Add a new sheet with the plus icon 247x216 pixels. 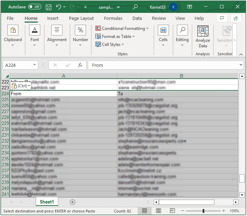(x=72, y=202)
